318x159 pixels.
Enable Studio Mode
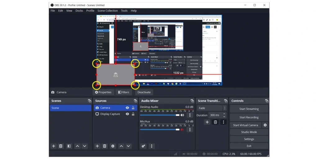(x=249, y=132)
